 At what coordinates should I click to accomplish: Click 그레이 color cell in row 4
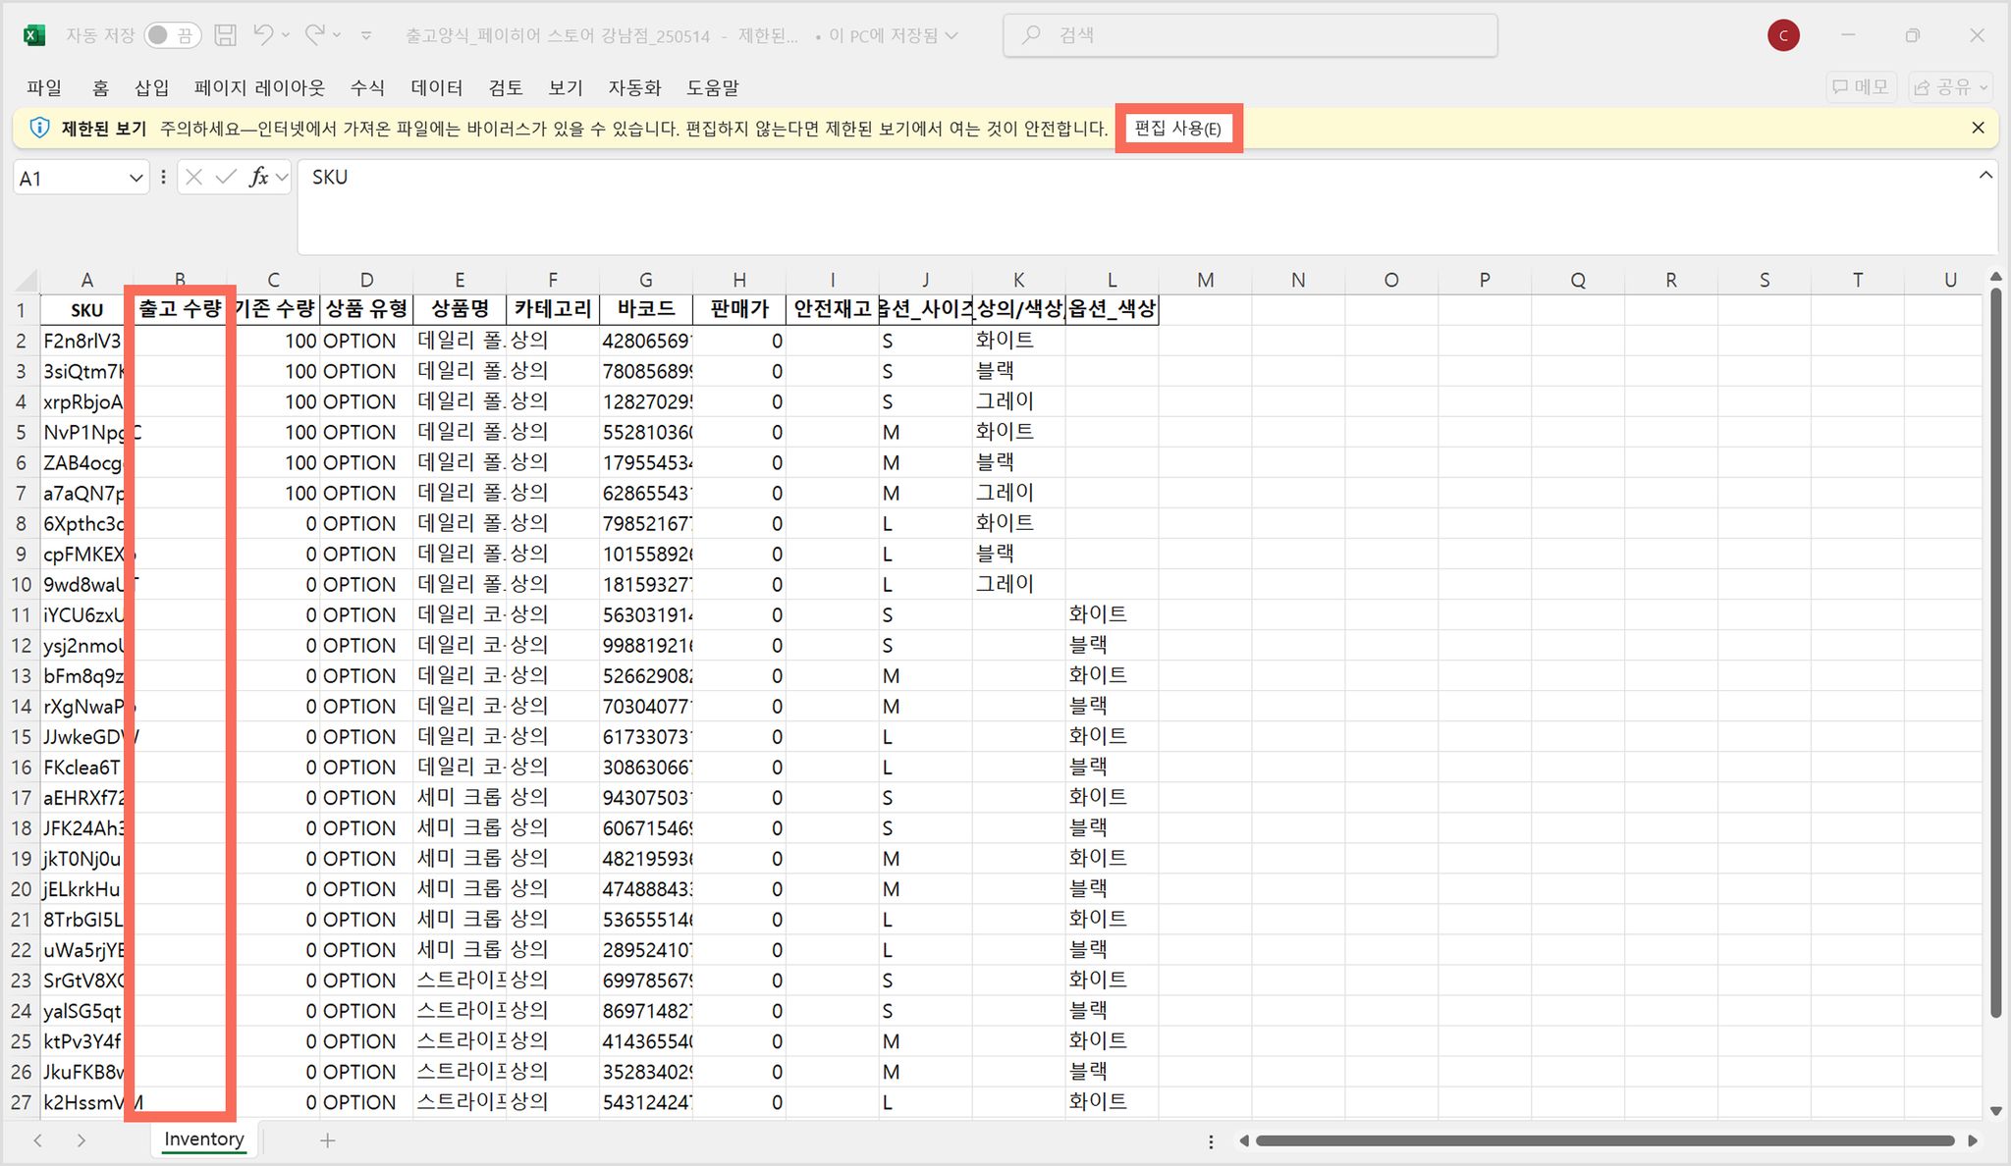[1018, 401]
